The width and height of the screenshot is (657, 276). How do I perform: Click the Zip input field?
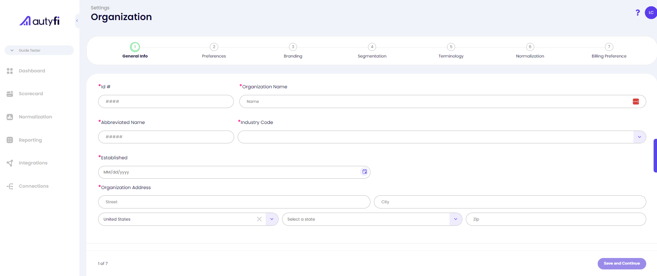[556, 219]
